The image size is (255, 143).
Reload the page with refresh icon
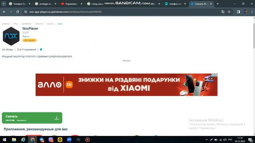pyautogui.click(x=18, y=12)
